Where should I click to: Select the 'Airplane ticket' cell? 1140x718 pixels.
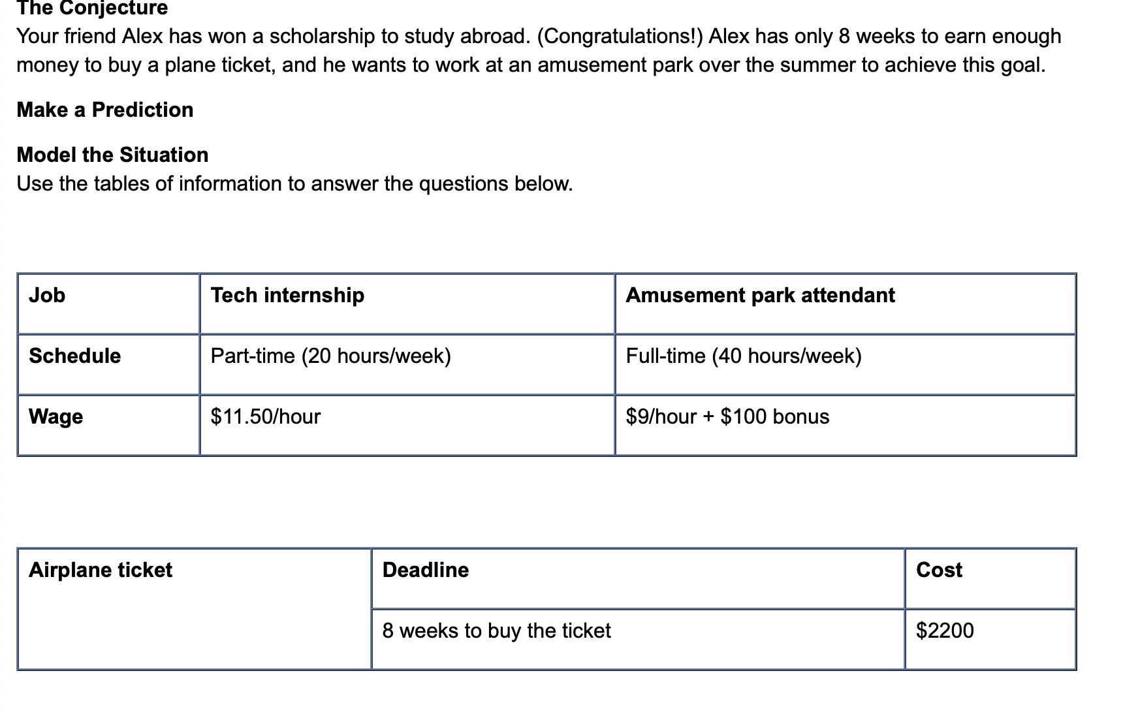(195, 608)
